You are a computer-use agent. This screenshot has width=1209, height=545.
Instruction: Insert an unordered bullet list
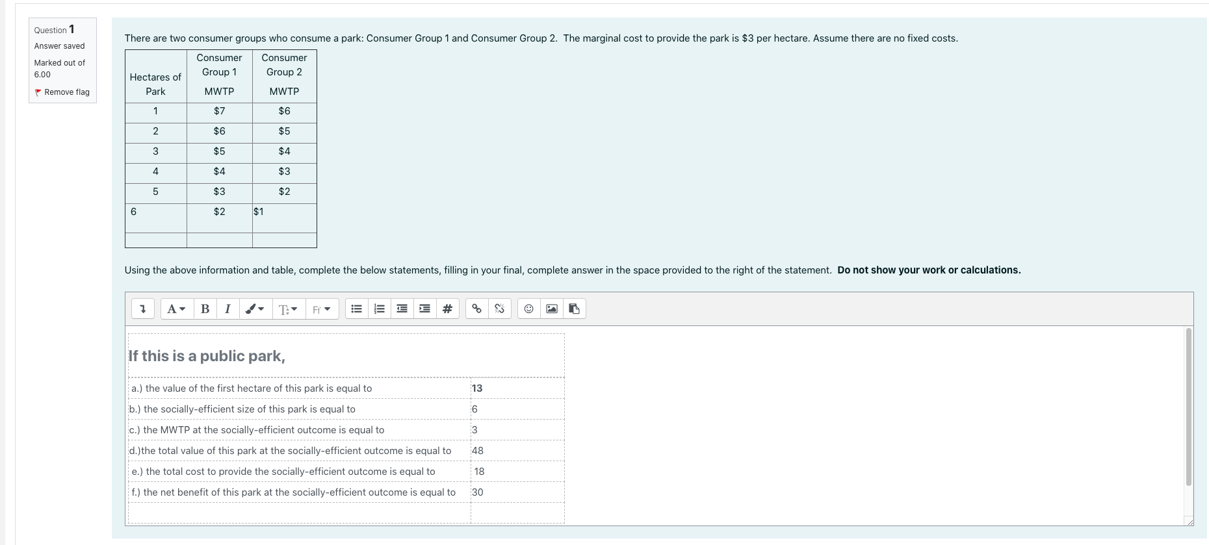356,309
